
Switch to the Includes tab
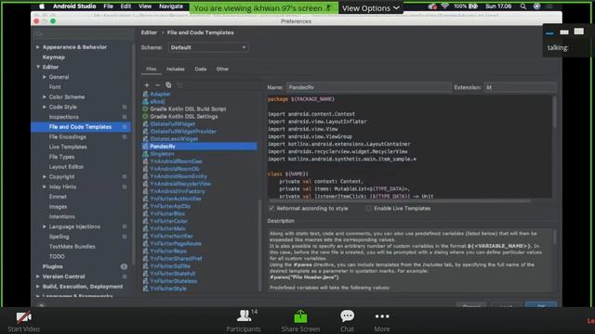(176, 69)
